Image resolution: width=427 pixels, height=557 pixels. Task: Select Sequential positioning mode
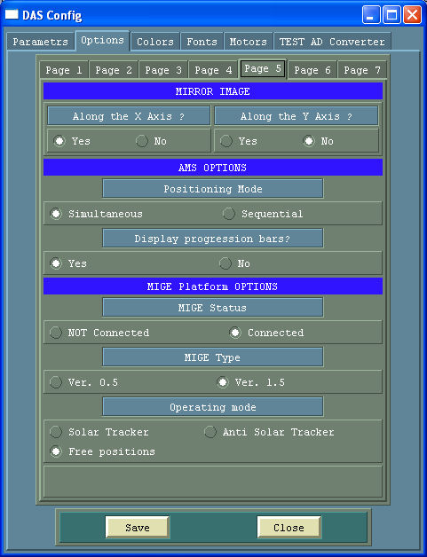point(229,214)
